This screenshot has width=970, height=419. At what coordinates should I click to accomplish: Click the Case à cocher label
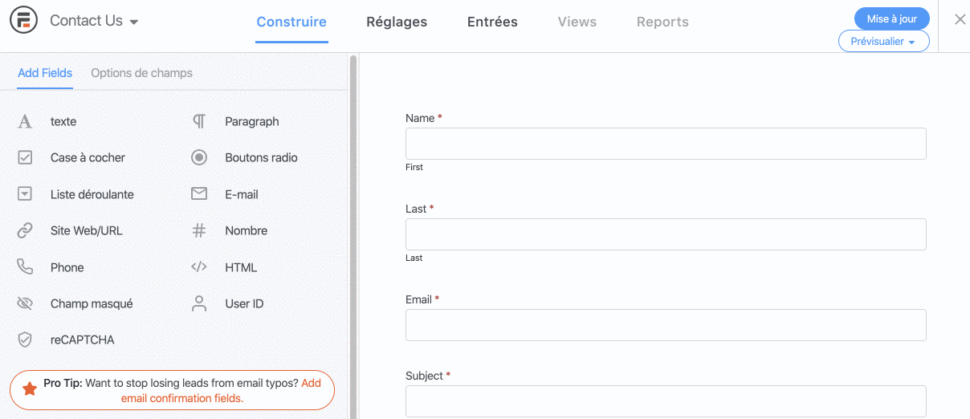pyautogui.click(x=88, y=158)
